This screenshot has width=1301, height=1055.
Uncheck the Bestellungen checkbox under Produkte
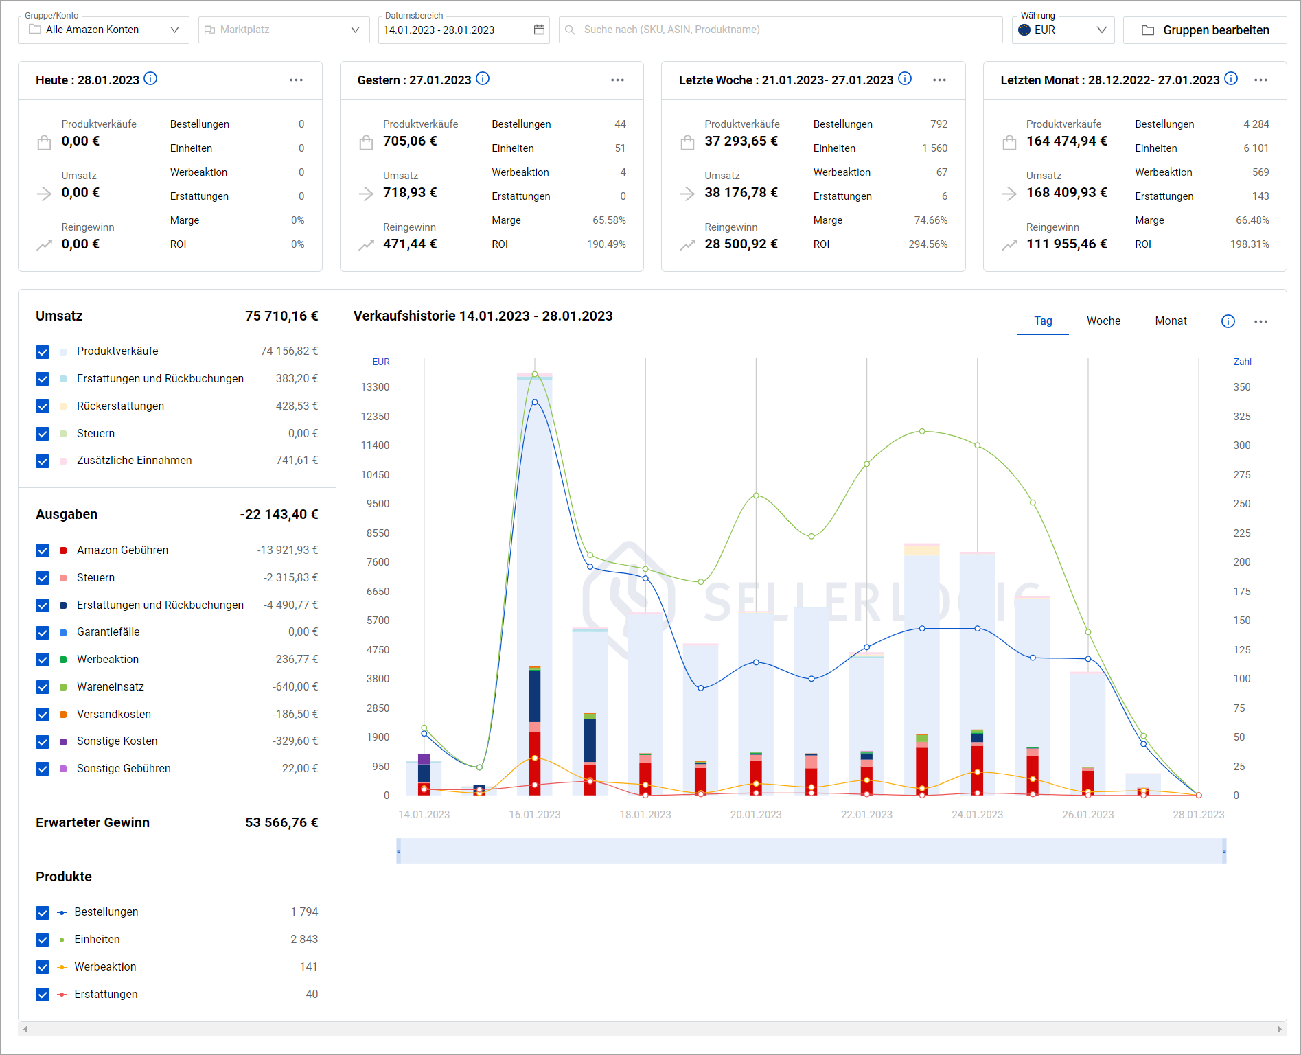tap(43, 912)
